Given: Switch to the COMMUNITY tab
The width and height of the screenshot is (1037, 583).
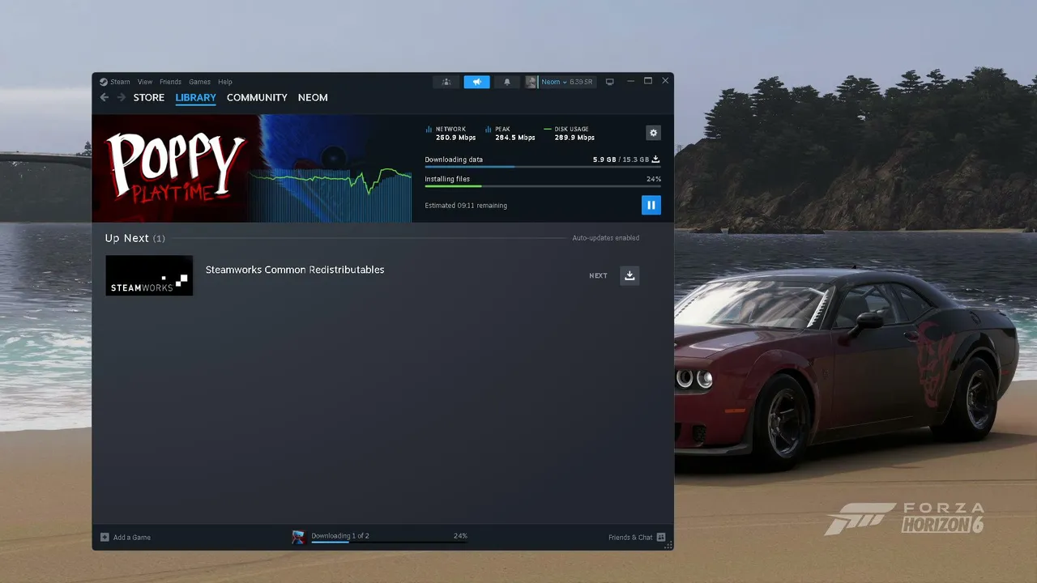Looking at the screenshot, I should 257,97.
